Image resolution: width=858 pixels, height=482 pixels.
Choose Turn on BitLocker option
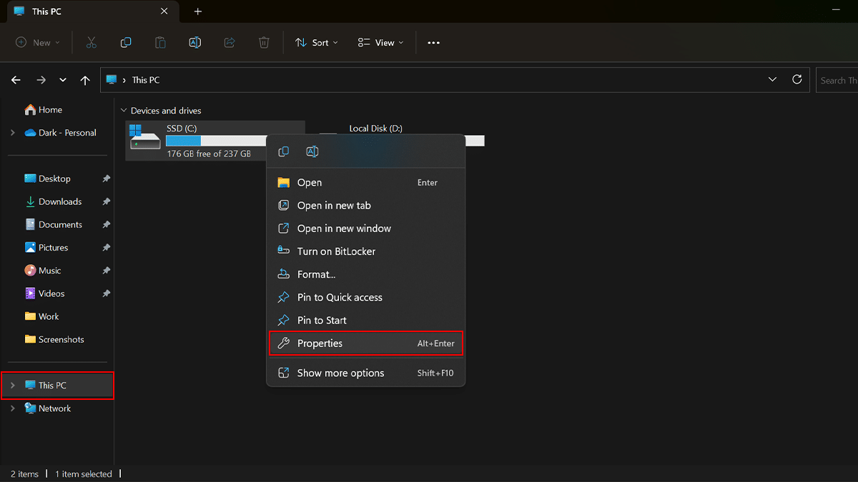pyautogui.click(x=336, y=251)
